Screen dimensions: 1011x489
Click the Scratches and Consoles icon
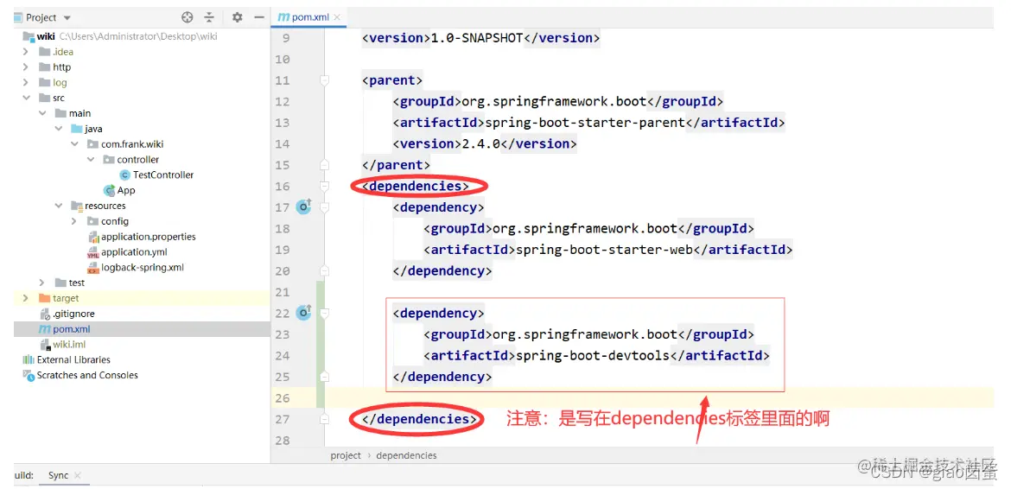point(29,376)
